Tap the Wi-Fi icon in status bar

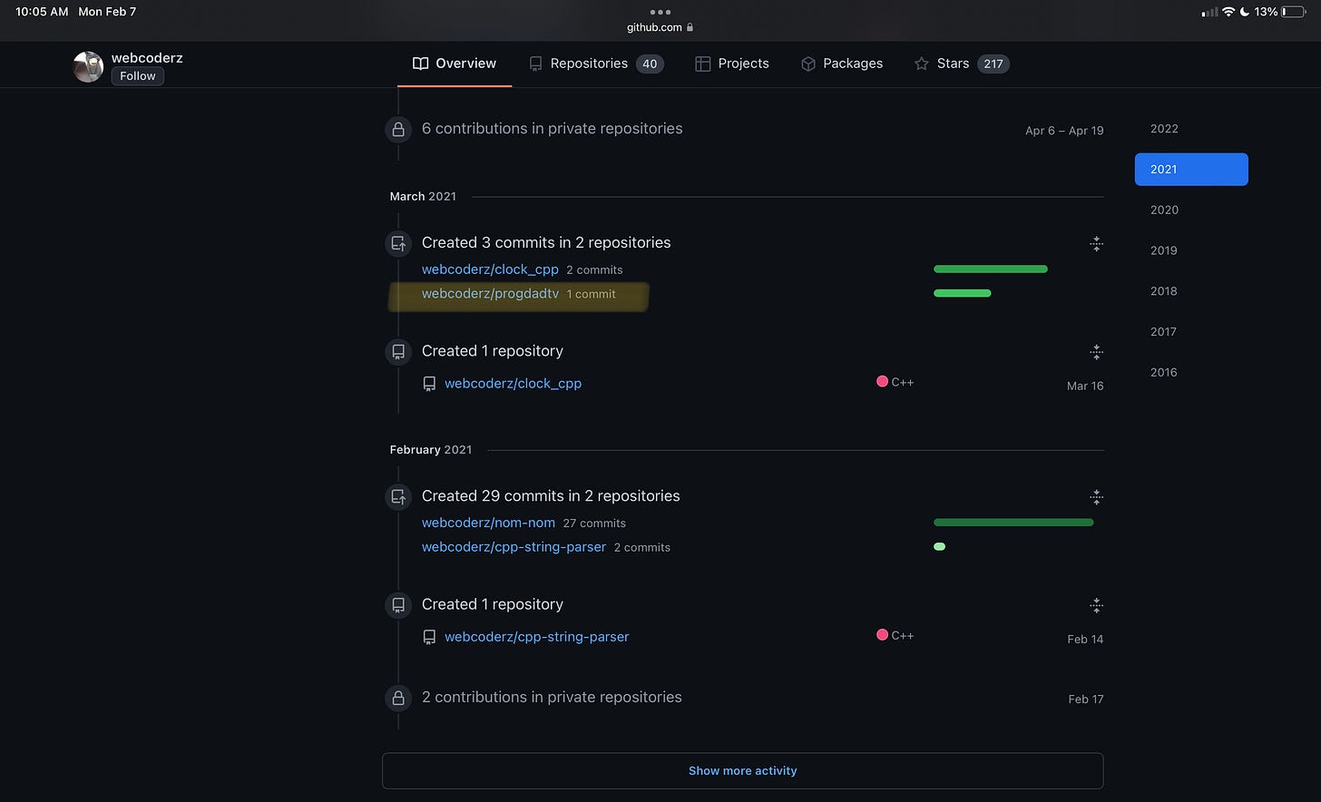[x=1228, y=12]
